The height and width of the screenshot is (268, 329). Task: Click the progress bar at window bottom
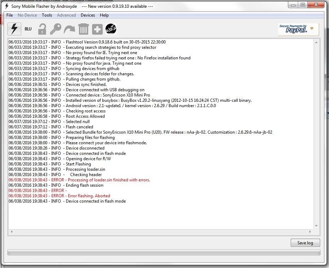click(164, 252)
